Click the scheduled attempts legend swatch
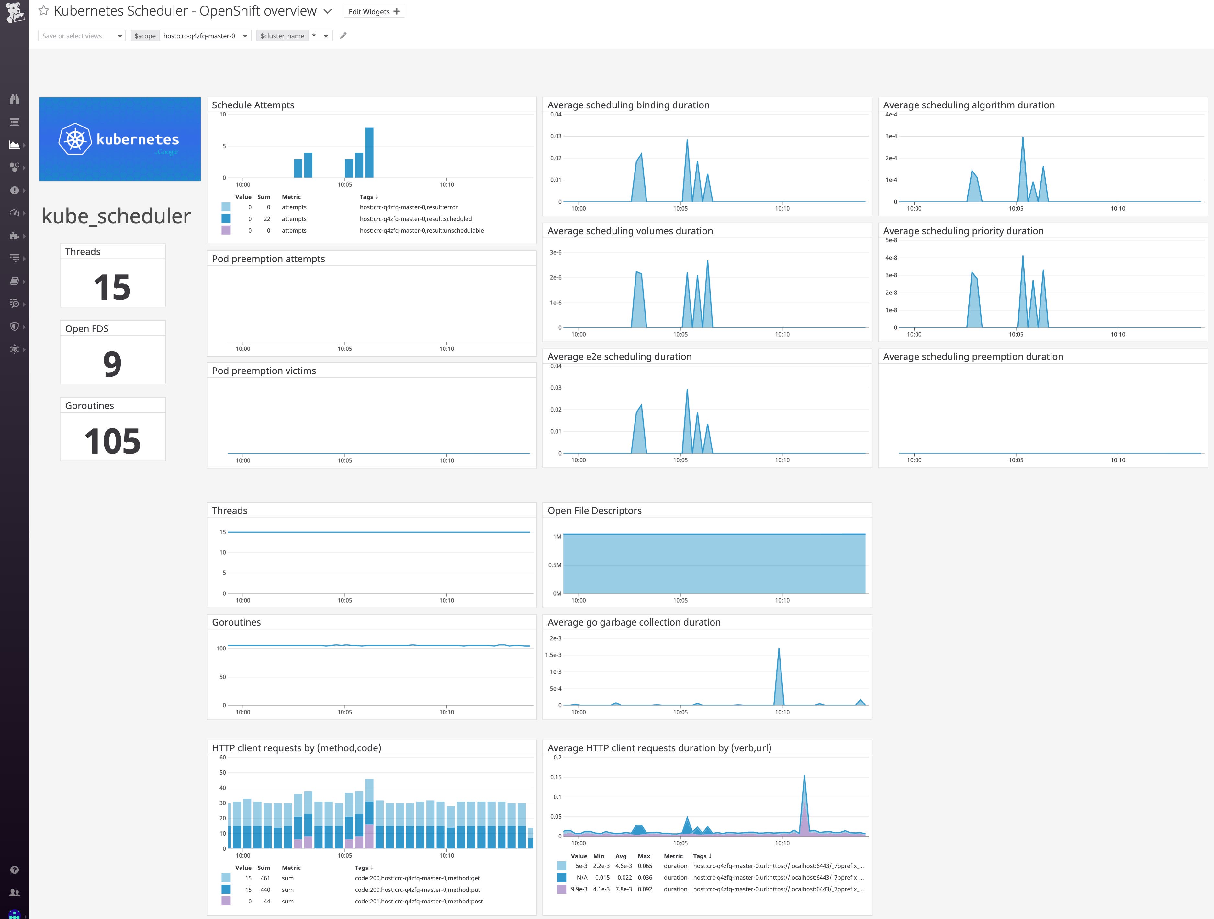 pyautogui.click(x=225, y=219)
